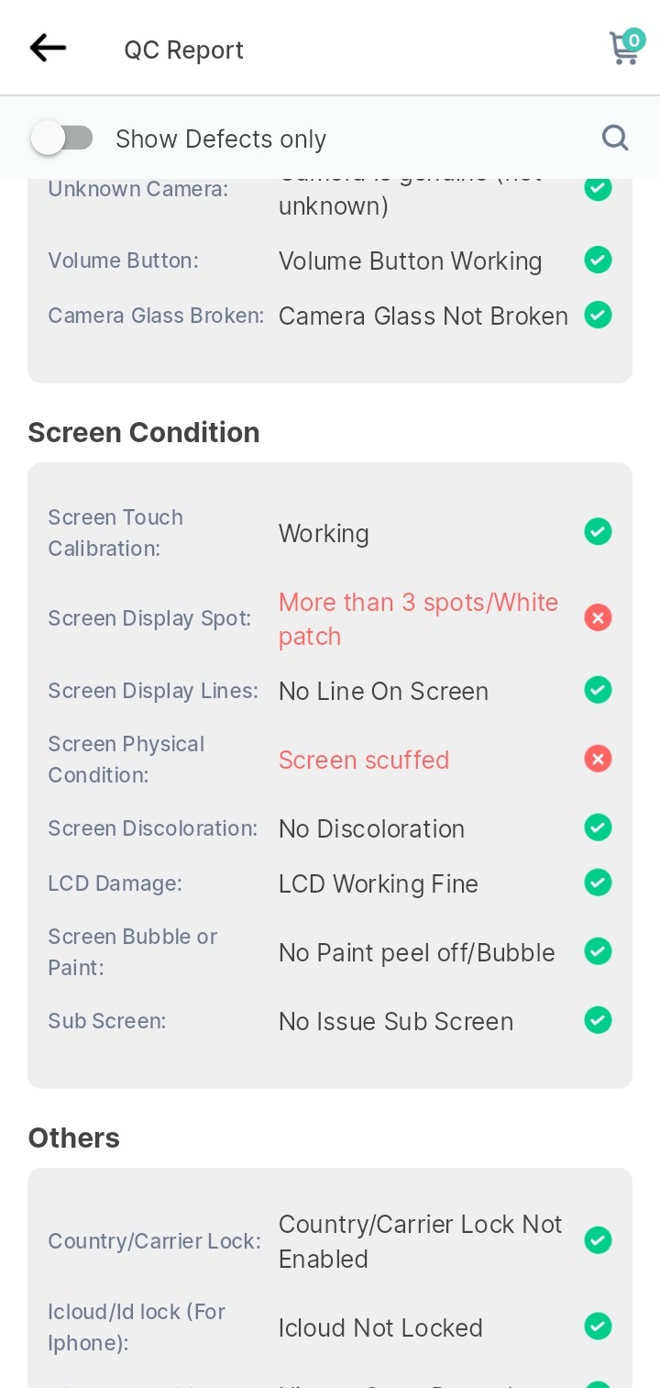Click the green check for Camera Glass Not Broken
660x1388 pixels.
[x=598, y=315]
